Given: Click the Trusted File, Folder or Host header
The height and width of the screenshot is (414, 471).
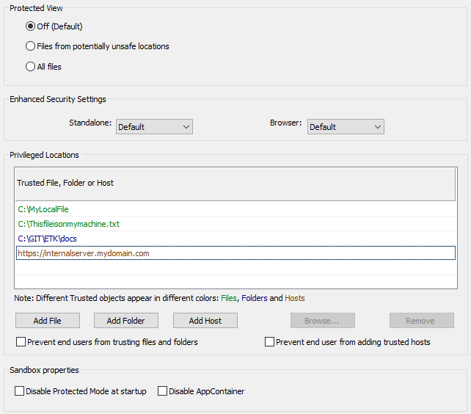Looking at the screenshot, I should point(235,184).
